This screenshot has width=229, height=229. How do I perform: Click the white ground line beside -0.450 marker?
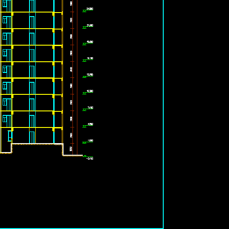(73, 155)
